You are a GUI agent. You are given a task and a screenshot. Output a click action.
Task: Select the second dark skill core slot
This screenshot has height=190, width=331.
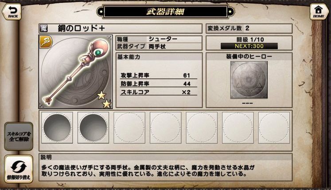point(93,128)
